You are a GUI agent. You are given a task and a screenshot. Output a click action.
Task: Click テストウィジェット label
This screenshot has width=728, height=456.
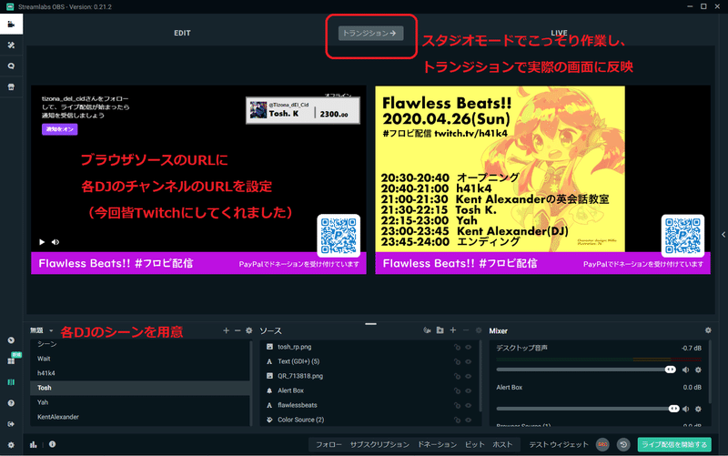coord(559,444)
